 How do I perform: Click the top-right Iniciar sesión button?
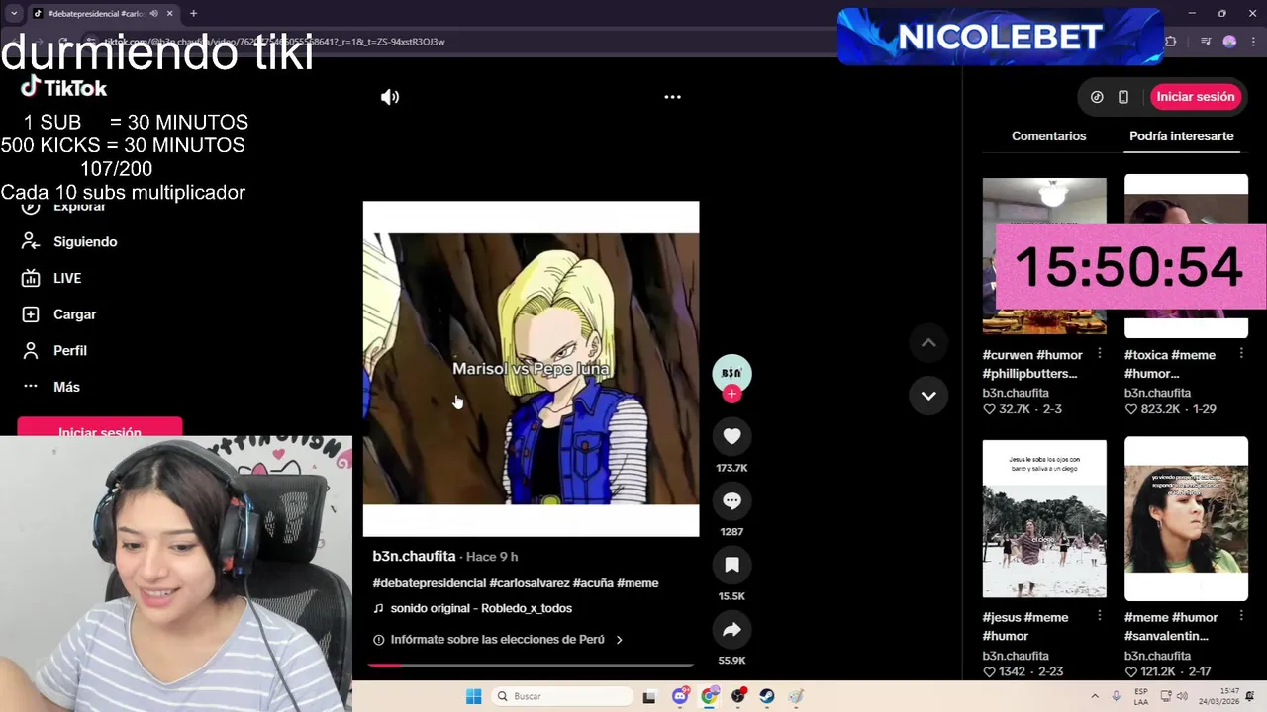tap(1195, 97)
